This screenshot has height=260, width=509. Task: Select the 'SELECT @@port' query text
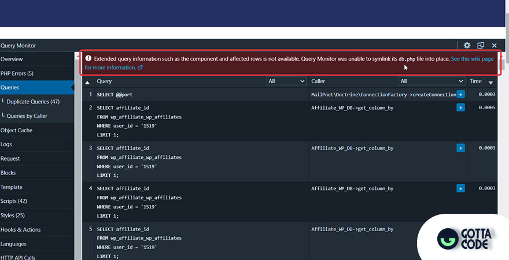115,95
